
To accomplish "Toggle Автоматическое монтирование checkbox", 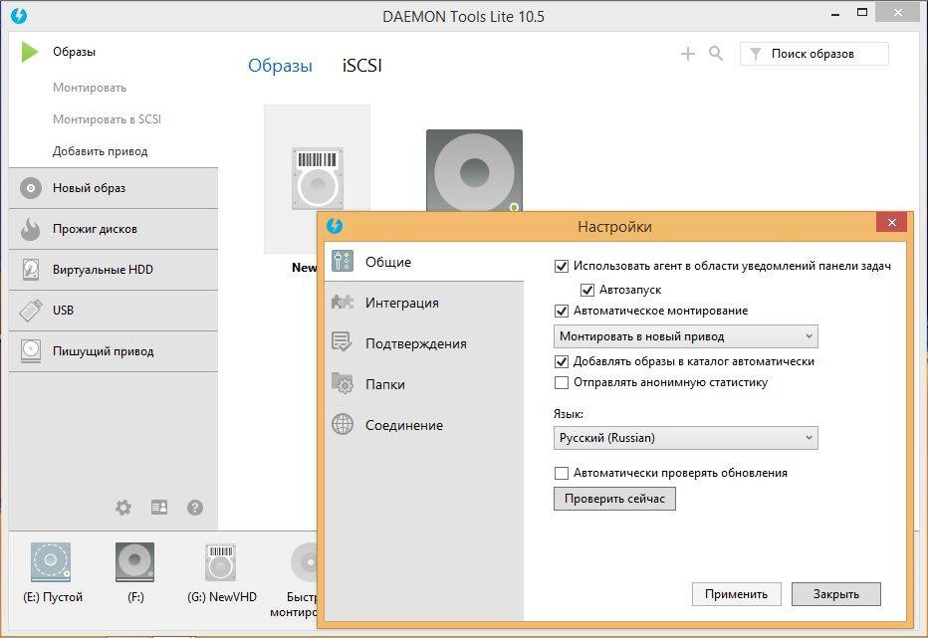I will 561,311.
